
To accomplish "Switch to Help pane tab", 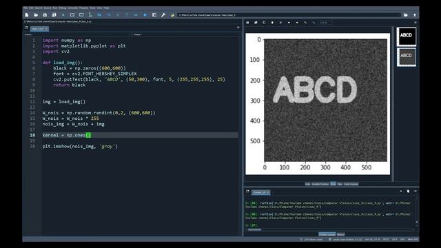I will (308, 184).
